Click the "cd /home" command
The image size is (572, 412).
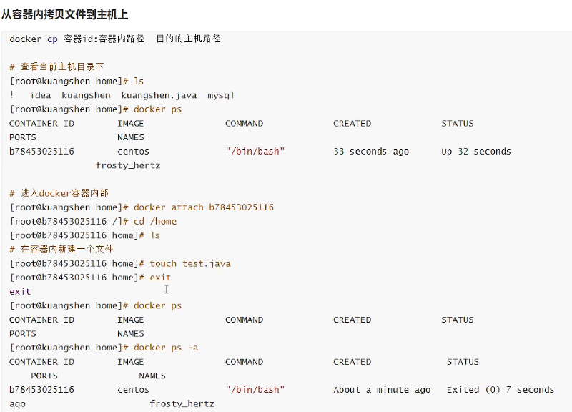click(x=155, y=222)
